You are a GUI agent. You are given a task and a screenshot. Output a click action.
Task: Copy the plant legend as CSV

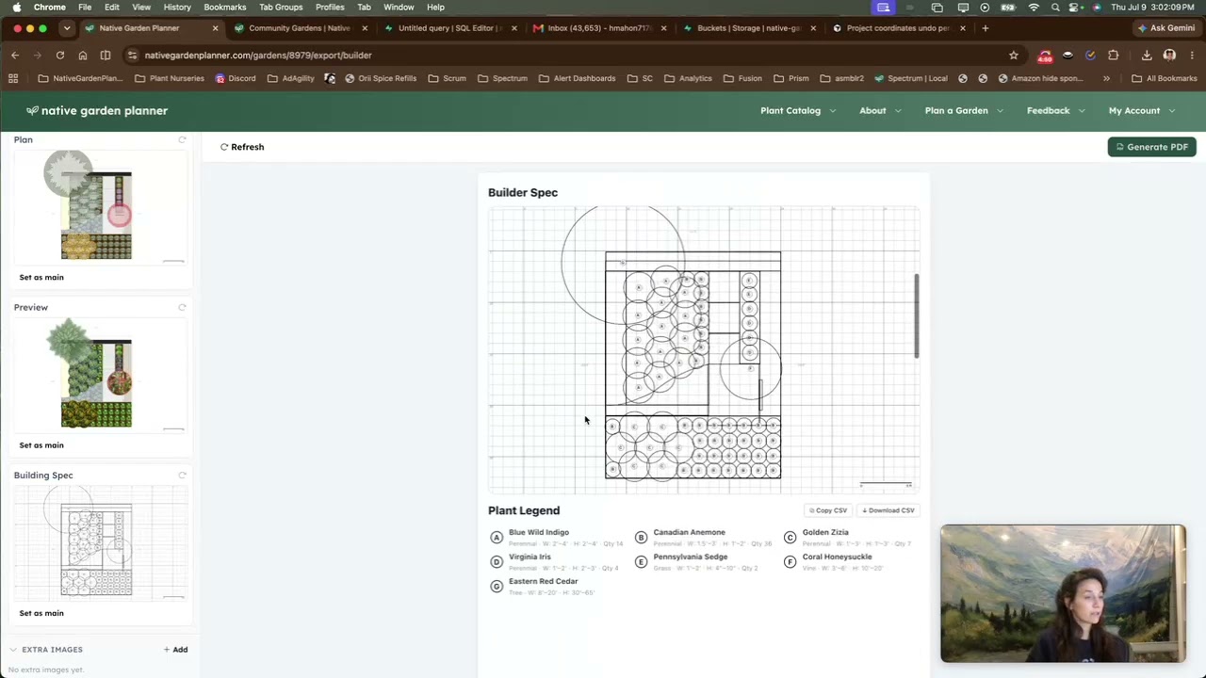point(827,510)
